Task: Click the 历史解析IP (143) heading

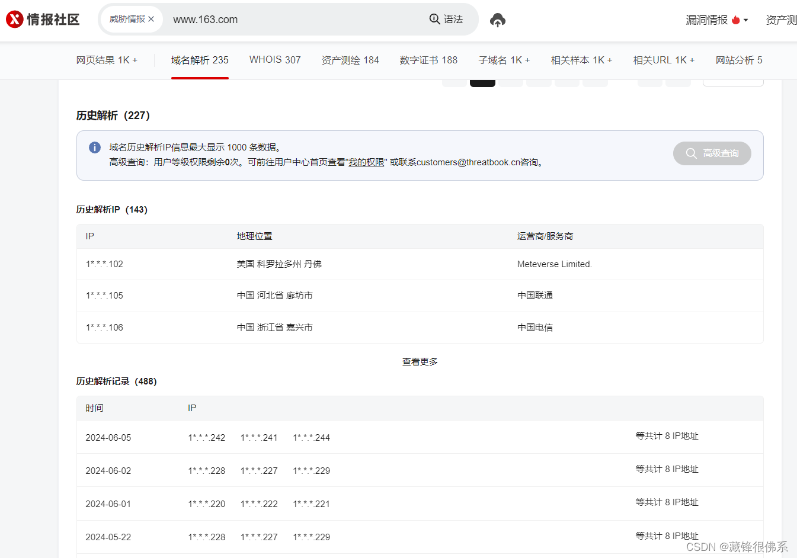Action: (112, 210)
